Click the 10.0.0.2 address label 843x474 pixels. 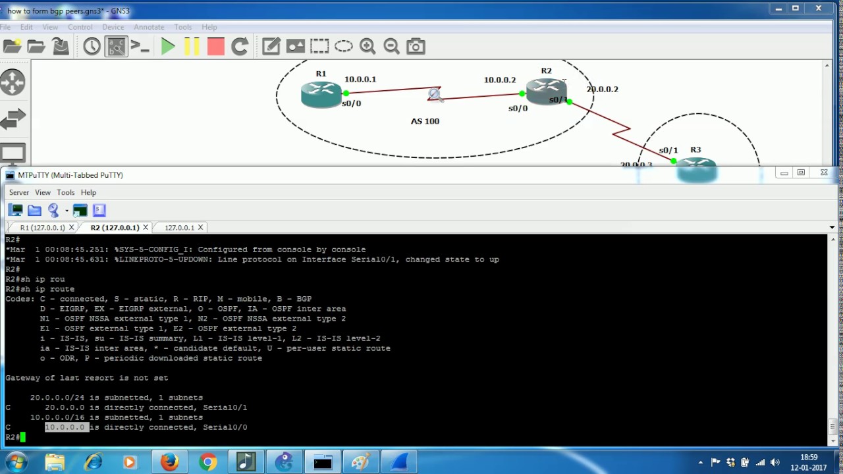[x=500, y=80]
